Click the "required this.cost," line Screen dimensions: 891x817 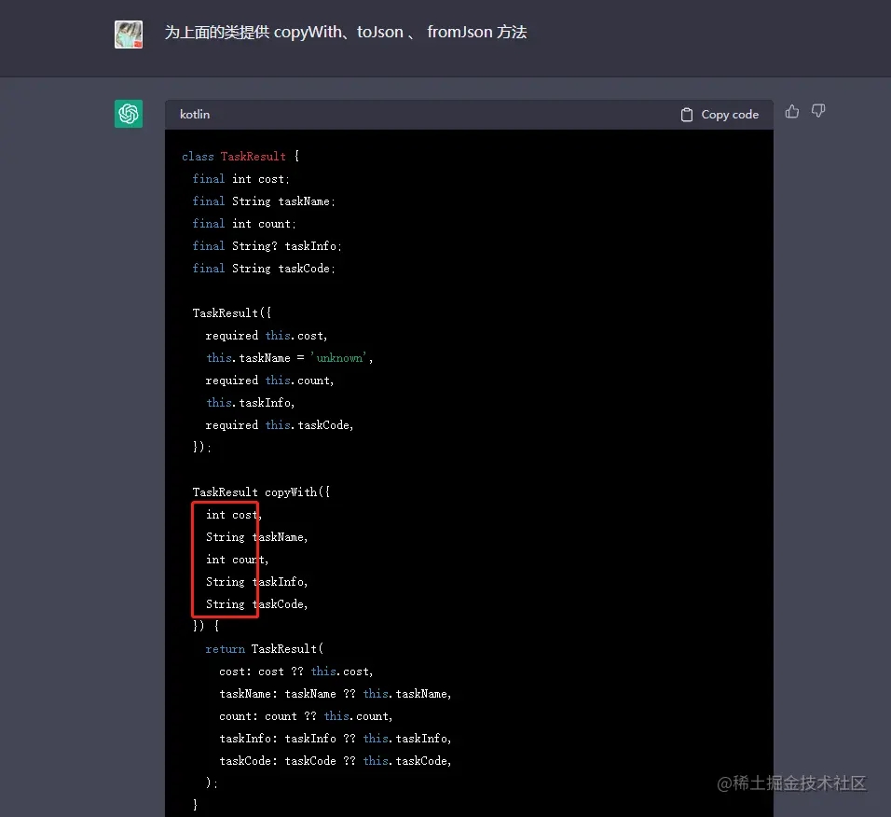[267, 336]
